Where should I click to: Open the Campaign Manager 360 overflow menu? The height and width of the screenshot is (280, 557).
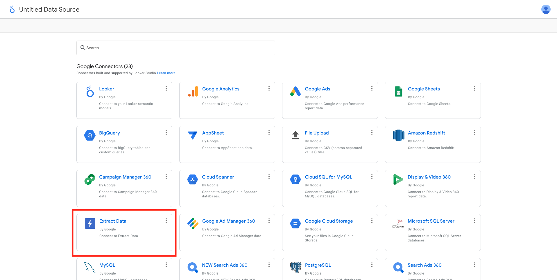coord(166,177)
